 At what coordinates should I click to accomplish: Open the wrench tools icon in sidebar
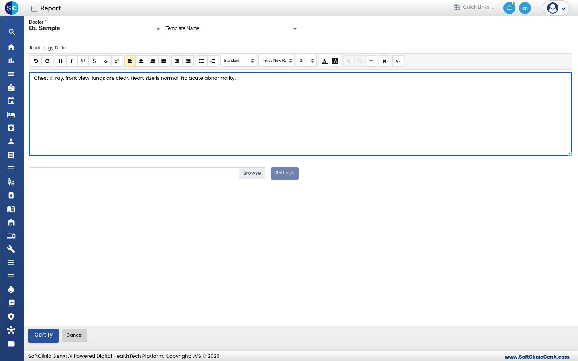[x=11, y=249]
